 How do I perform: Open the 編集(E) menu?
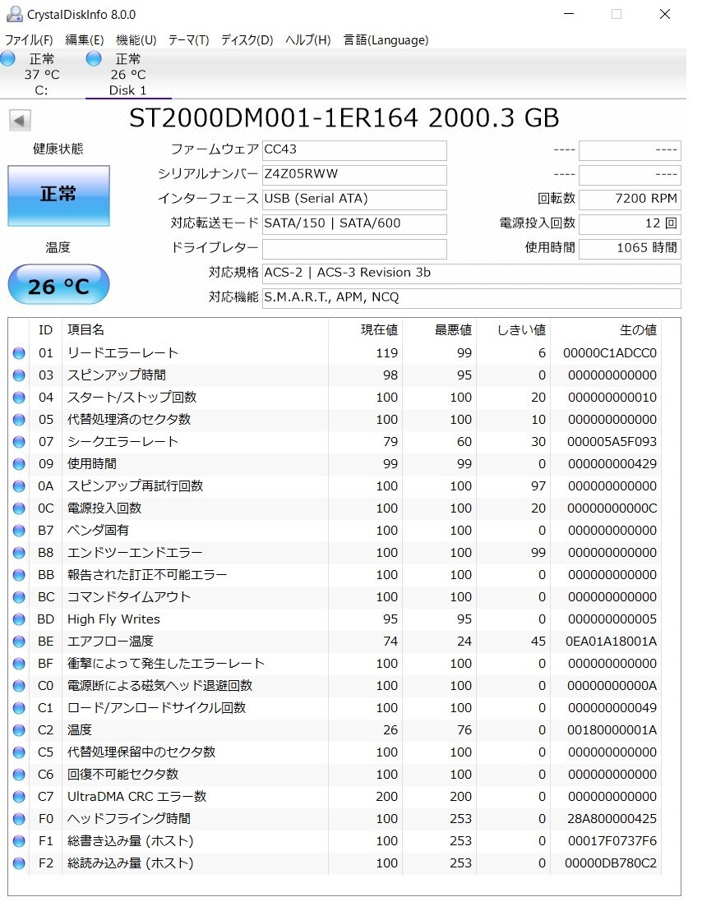click(85, 40)
